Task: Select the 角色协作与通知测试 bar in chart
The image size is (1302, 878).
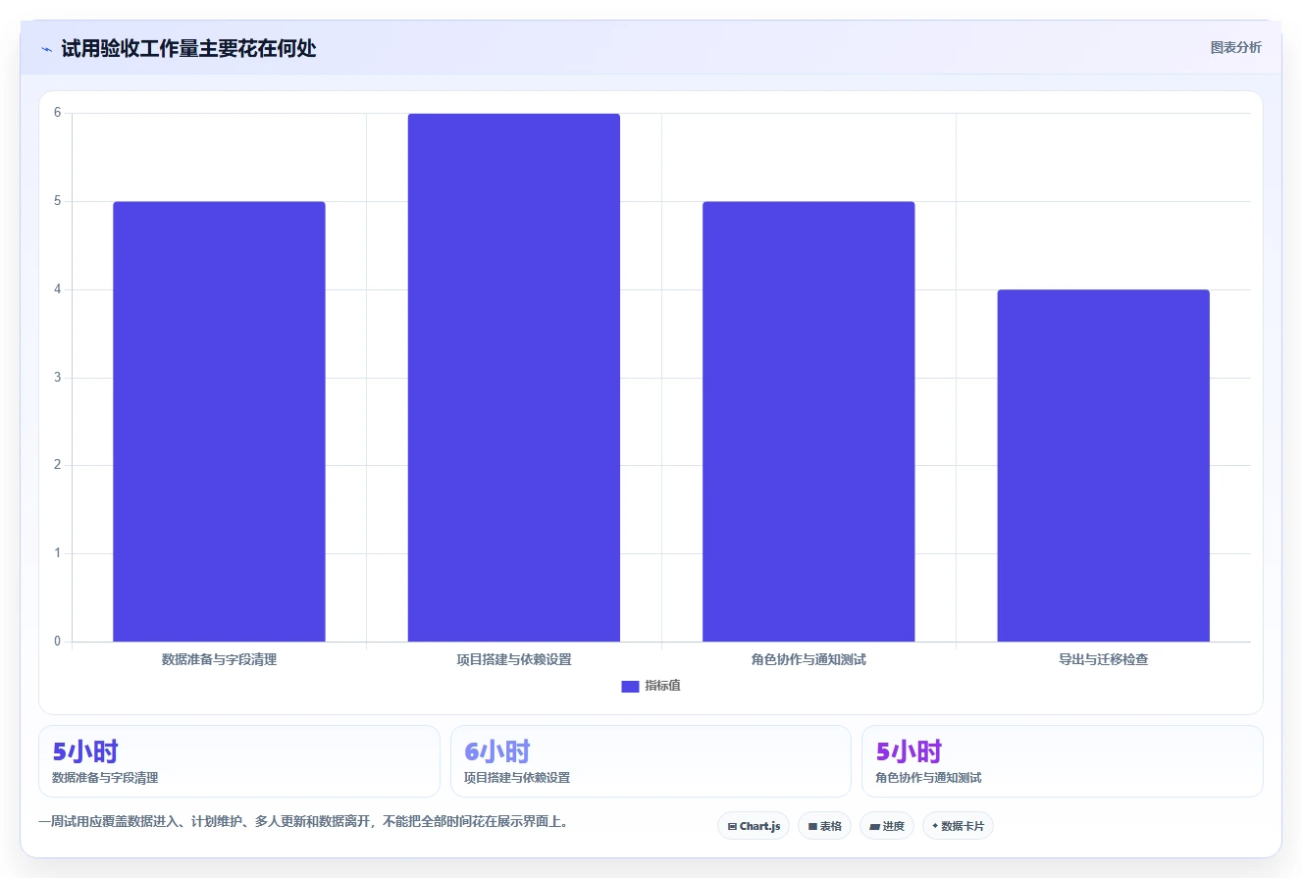Action: tap(808, 422)
